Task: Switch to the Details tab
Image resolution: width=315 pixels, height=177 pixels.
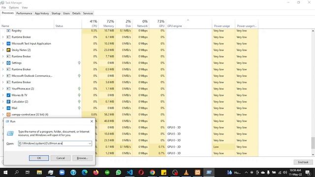Action: 76,13
